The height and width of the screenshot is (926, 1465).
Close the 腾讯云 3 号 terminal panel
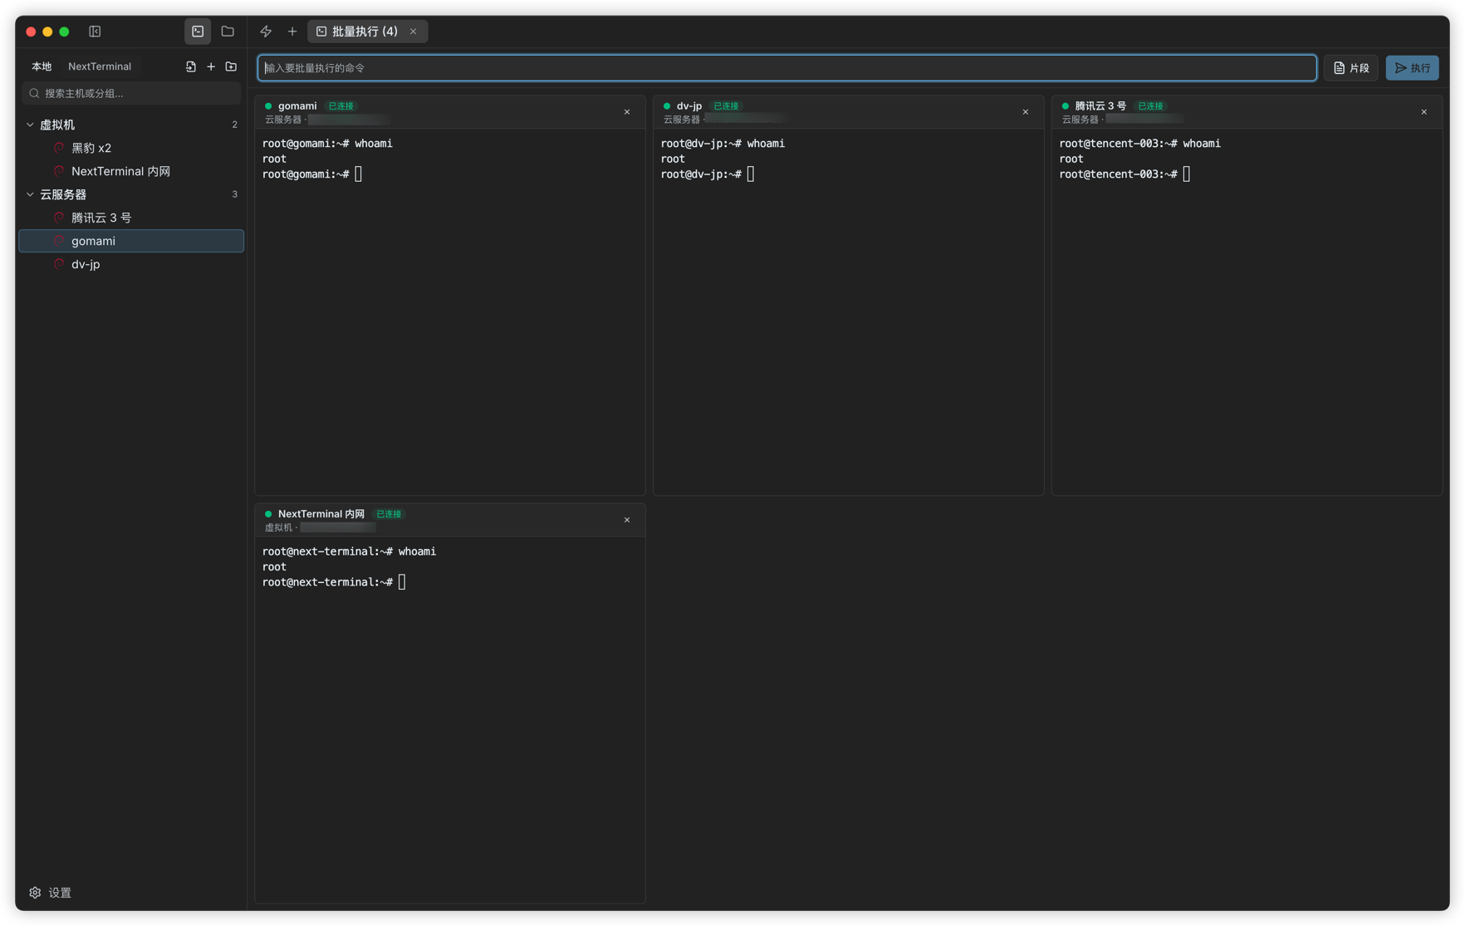(x=1424, y=112)
